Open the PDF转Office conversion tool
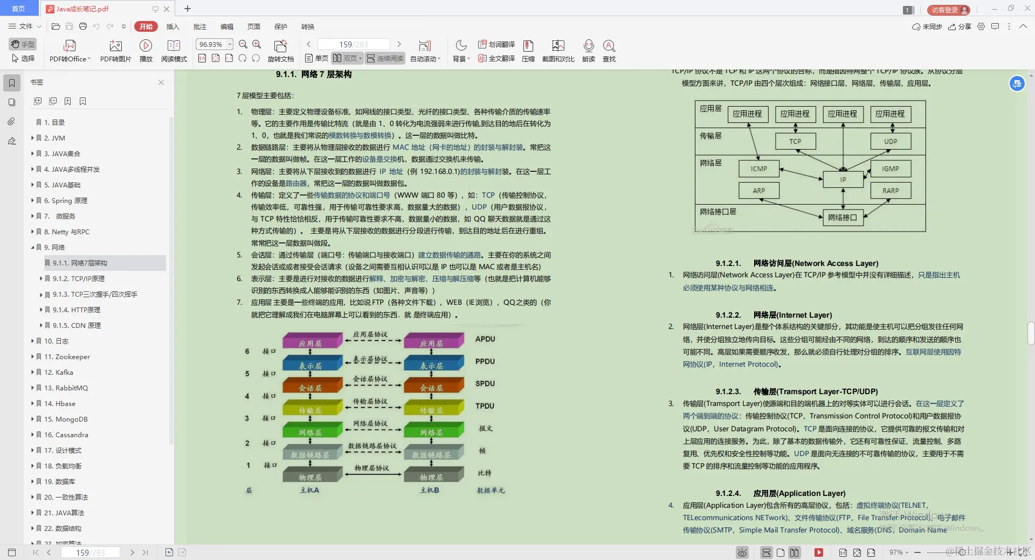This screenshot has height=560, width=1035. pos(69,51)
